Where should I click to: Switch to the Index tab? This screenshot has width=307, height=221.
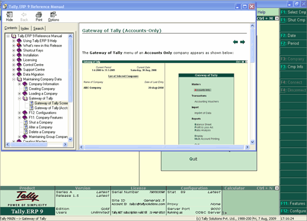pos(25,28)
